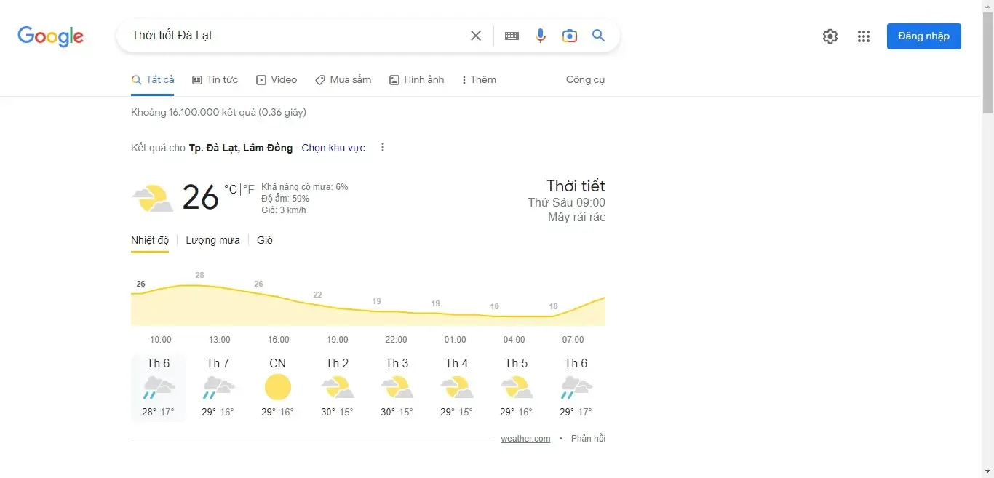The height and width of the screenshot is (478, 994).
Task: Click the Đăng nhập button
Action: tap(923, 36)
